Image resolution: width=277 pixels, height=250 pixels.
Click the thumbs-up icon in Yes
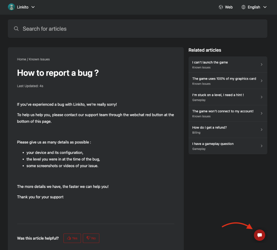[x=69, y=238]
